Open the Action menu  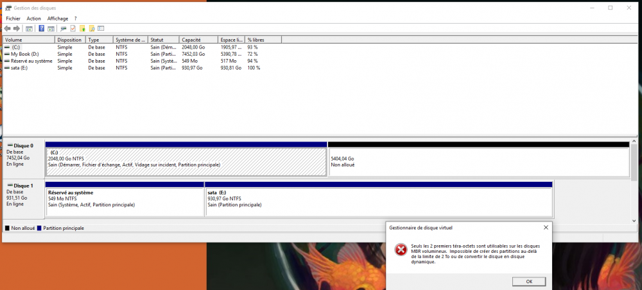coord(33,19)
